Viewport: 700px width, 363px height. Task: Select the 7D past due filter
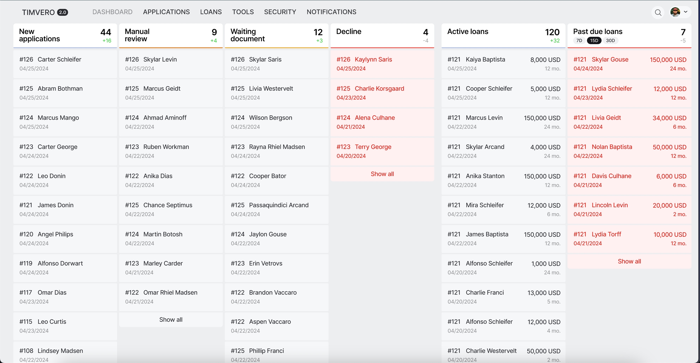point(579,41)
